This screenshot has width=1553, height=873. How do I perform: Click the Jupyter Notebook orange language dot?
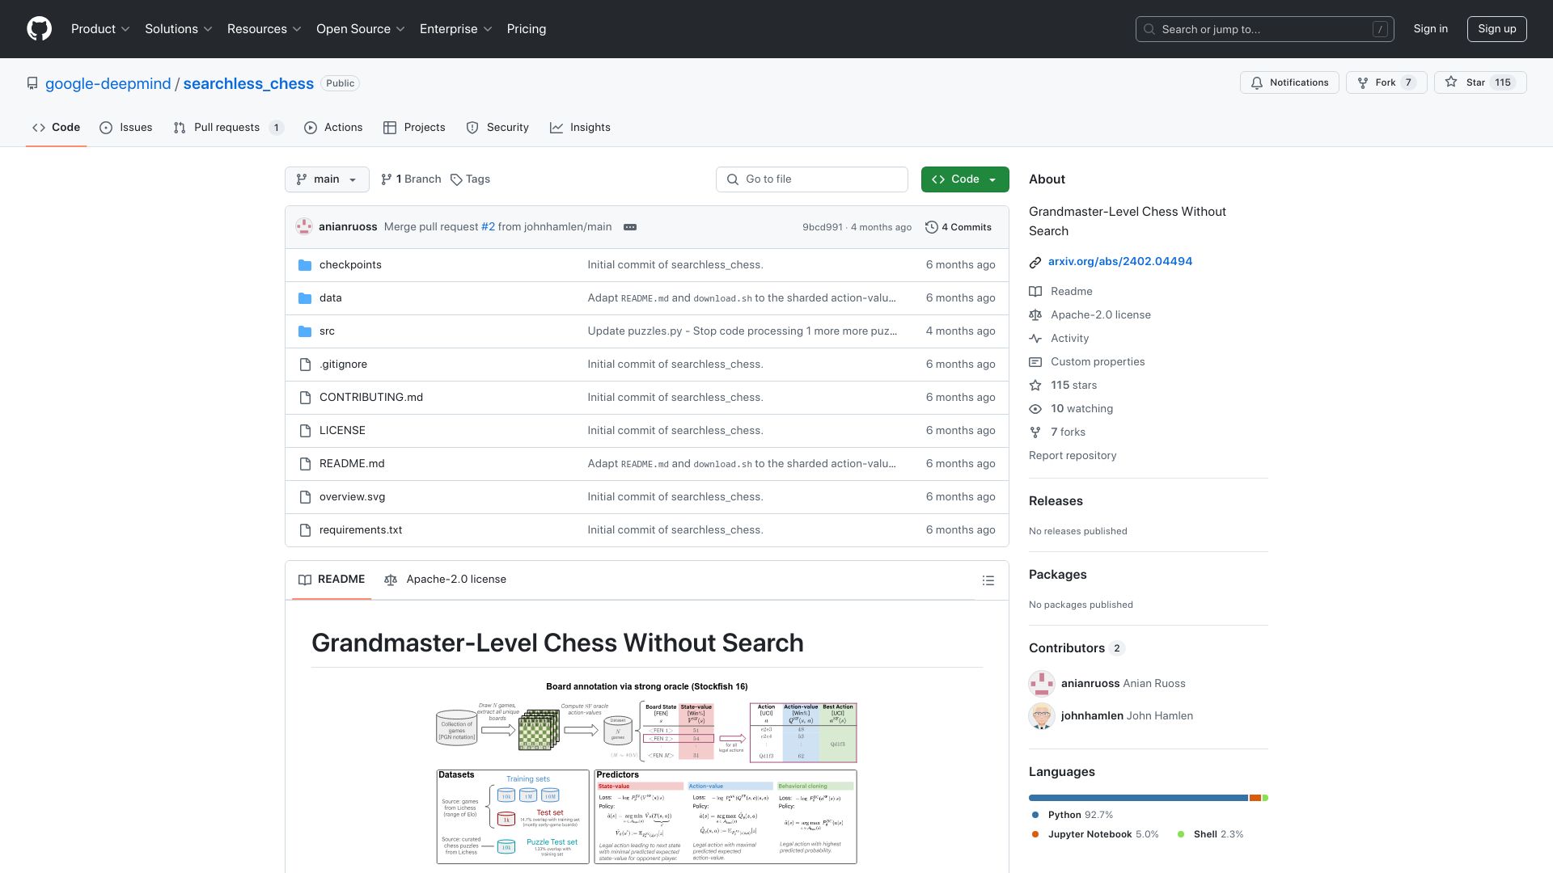[x=1035, y=834]
